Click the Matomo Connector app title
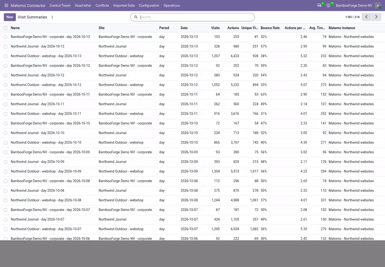 [x=28, y=5]
